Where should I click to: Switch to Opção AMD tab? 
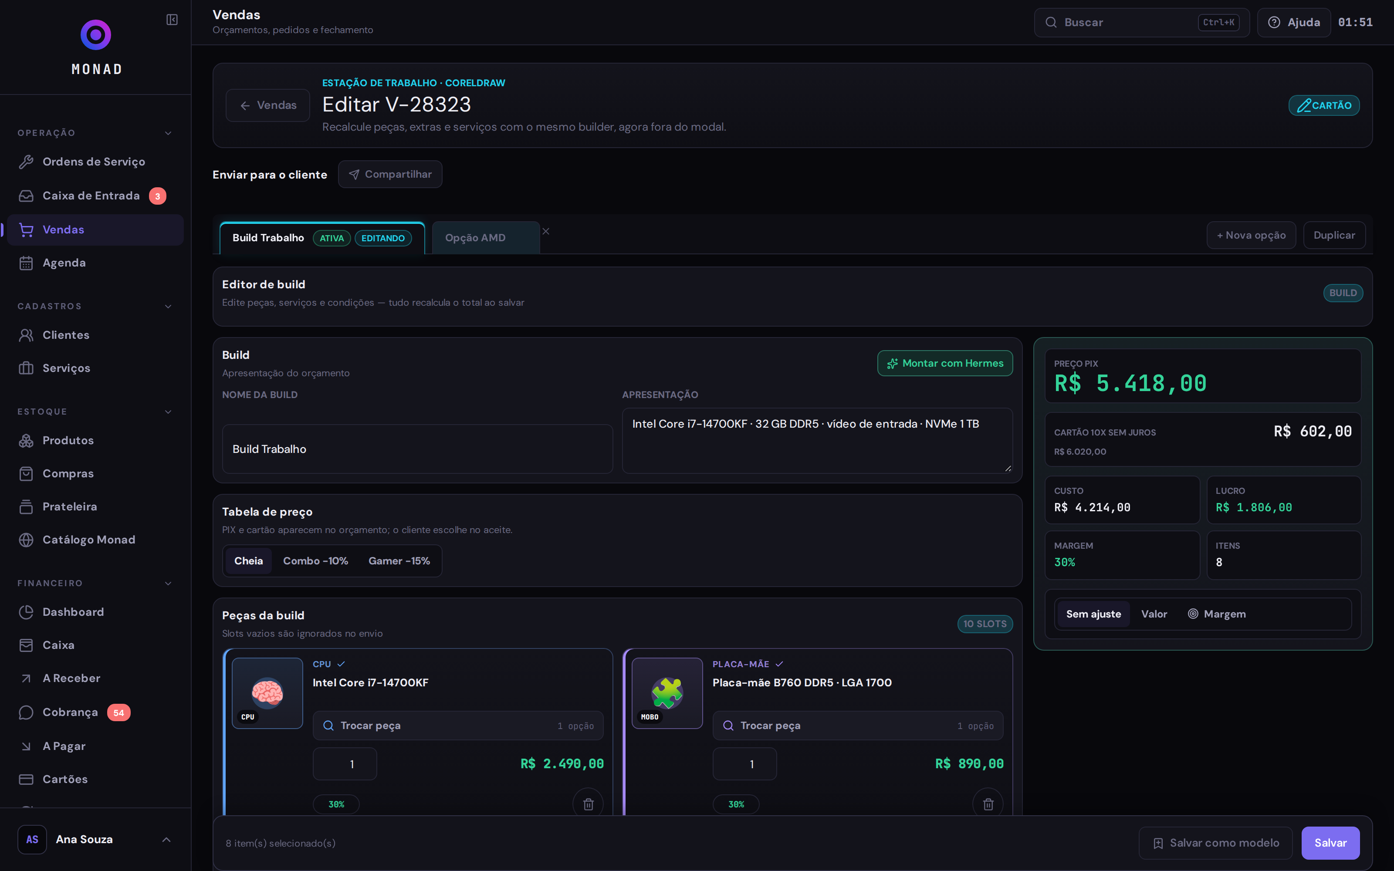[486, 238]
